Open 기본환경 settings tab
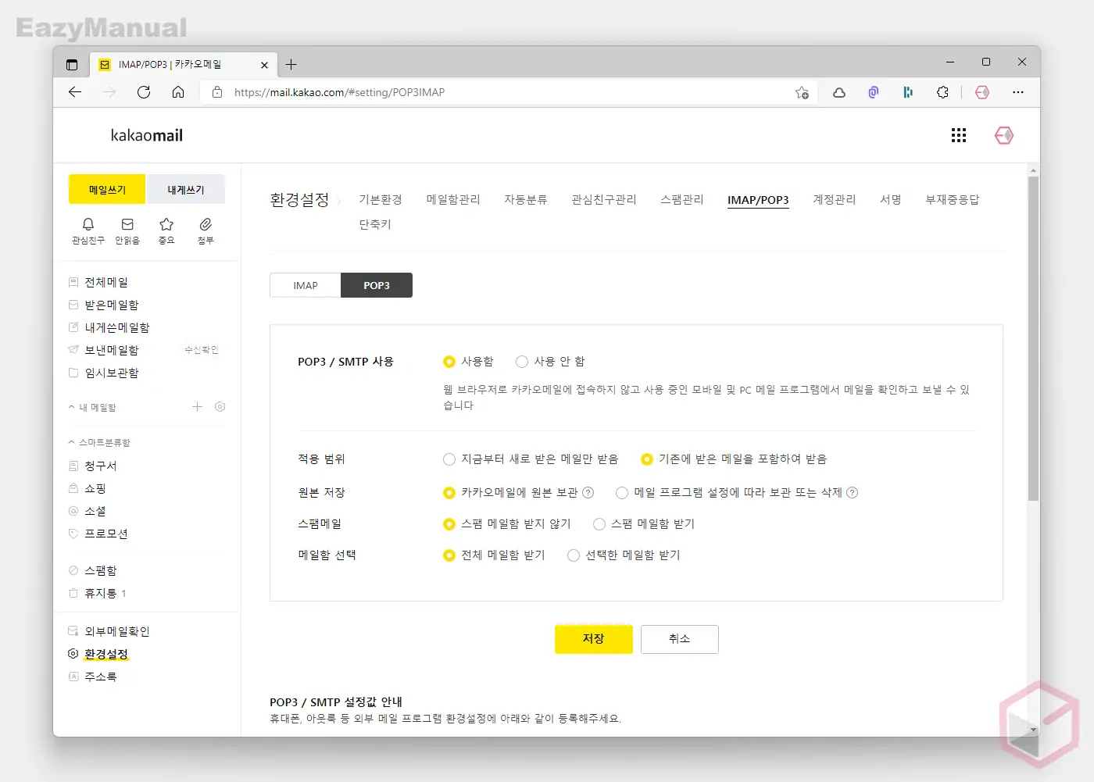 pyautogui.click(x=381, y=200)
